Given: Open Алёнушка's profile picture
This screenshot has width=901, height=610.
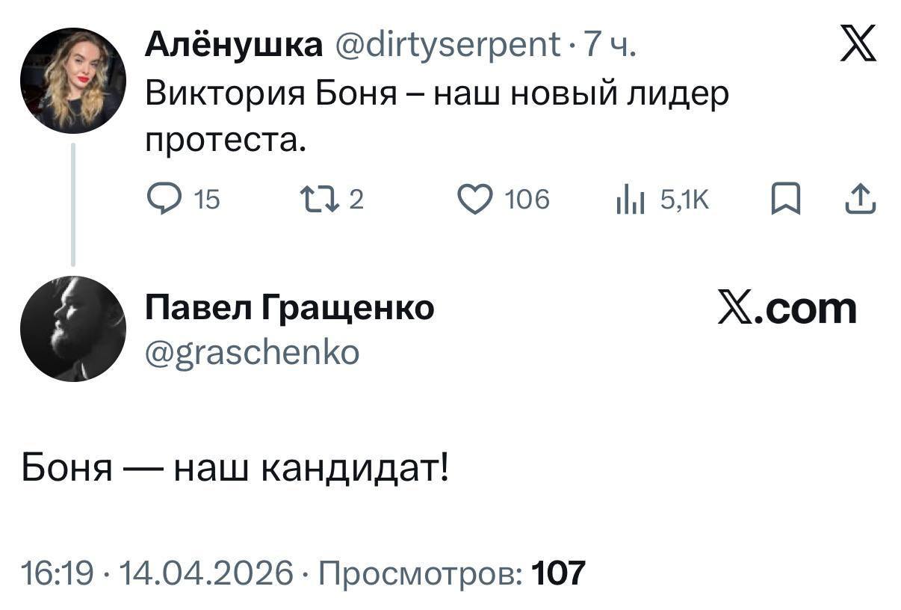Looking at the screenshot, I should click(x=73, y=81).
